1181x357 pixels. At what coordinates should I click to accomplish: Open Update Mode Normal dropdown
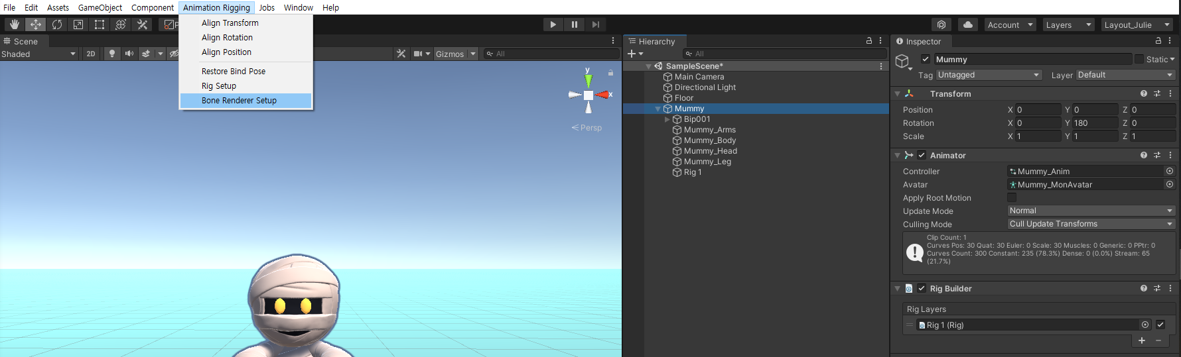[1091, 211]
